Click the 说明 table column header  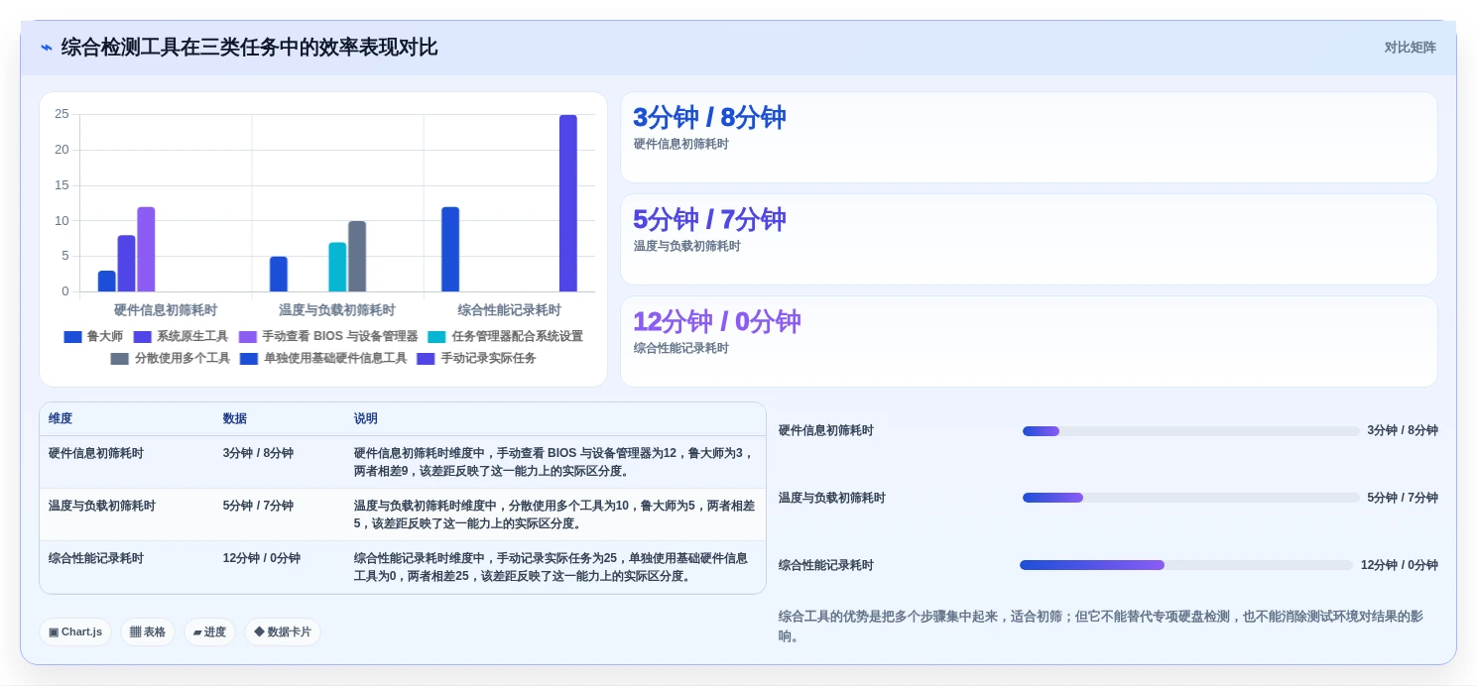pyautogui.click(x=366, y=419)
